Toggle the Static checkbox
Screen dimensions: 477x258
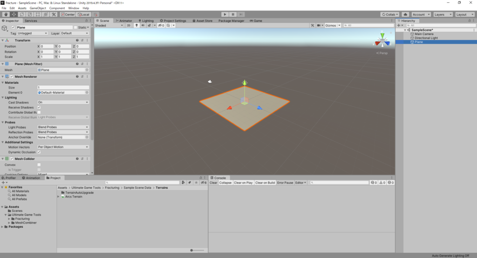[x=75, y=27]
